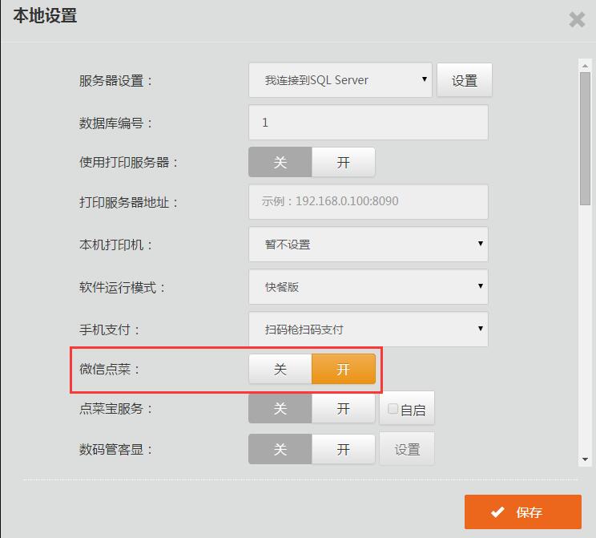
Task: Set 数码管客显 to 关
Action: (280, 449)
